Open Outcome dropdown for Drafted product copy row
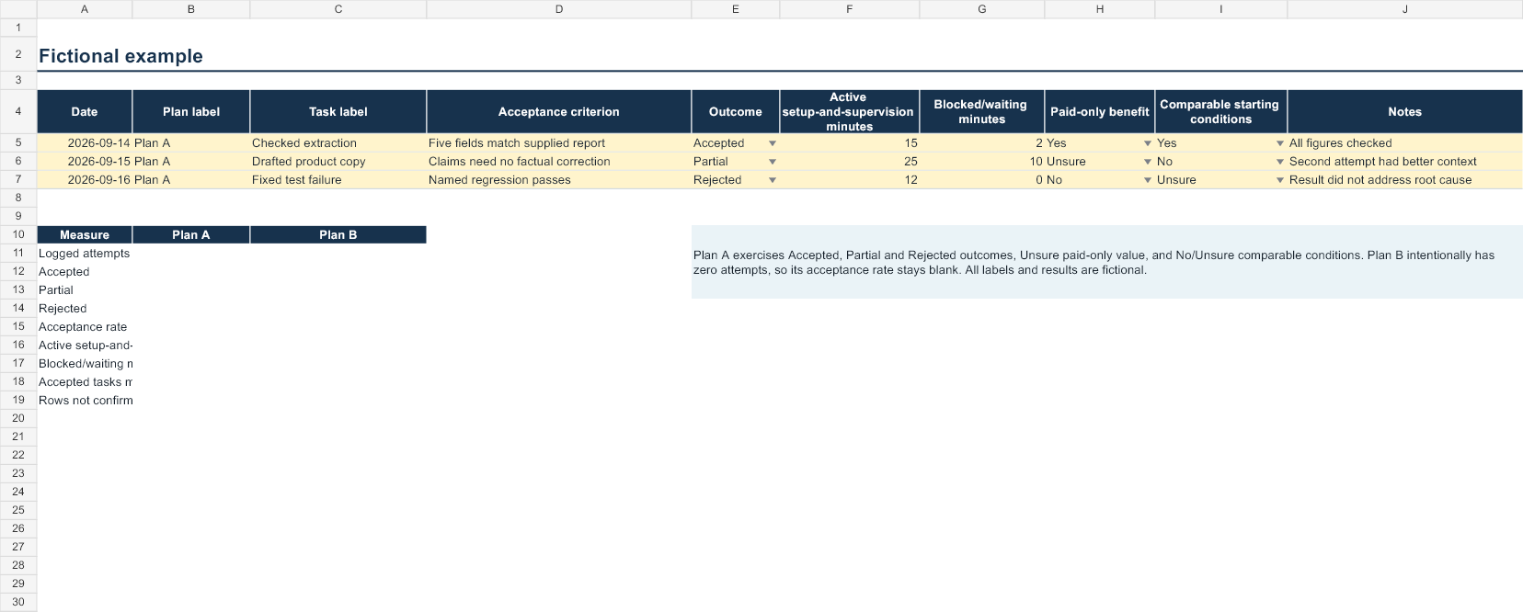This screenshot has width=1523, height=612. coord(773,162)
